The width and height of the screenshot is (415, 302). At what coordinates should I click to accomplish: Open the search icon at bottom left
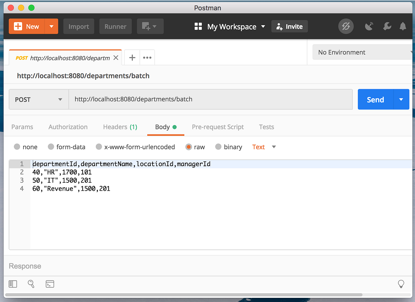[31, 284]
